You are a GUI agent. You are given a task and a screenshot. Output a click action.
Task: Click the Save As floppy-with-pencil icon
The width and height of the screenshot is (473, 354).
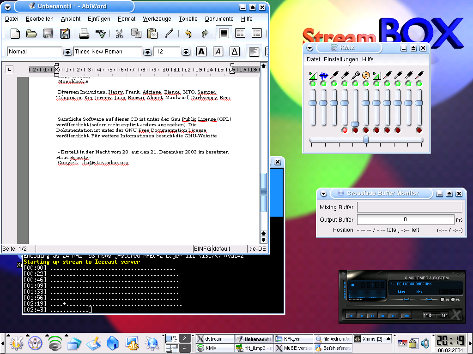(x=65, y=33)
